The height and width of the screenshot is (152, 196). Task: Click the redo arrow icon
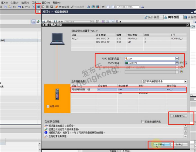coord(26,7)
